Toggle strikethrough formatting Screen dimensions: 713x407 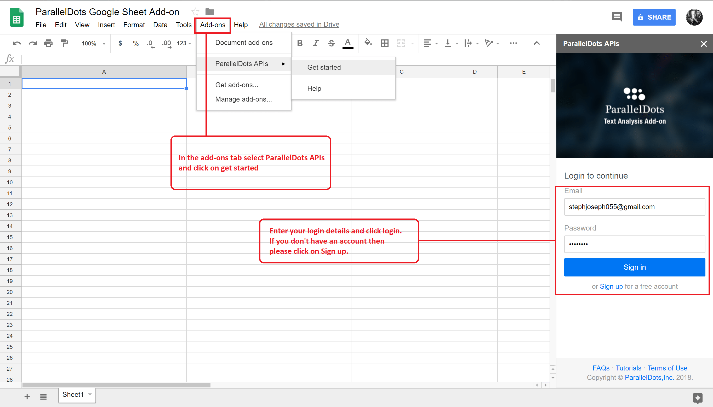331,43
